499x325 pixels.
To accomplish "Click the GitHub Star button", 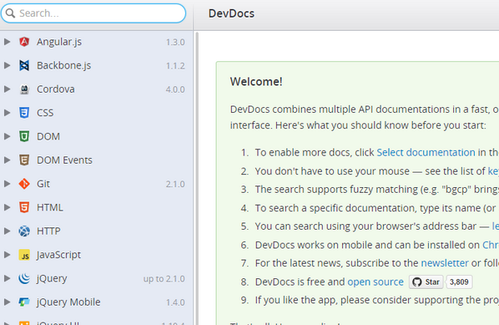I will 426,282.
